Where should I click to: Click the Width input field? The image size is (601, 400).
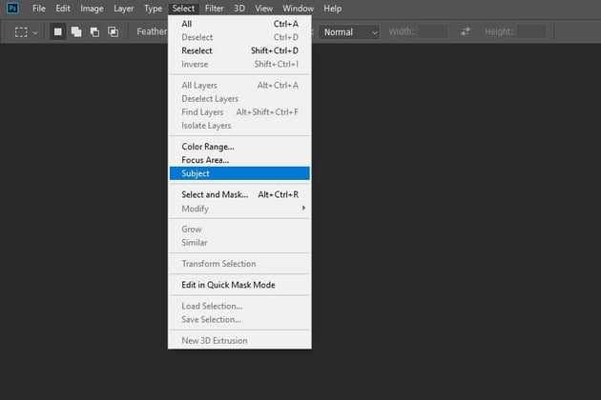pos(433,31)
